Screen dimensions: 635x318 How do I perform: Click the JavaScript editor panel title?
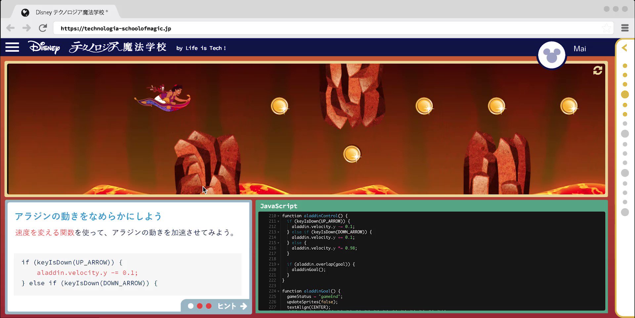[279, 206]
